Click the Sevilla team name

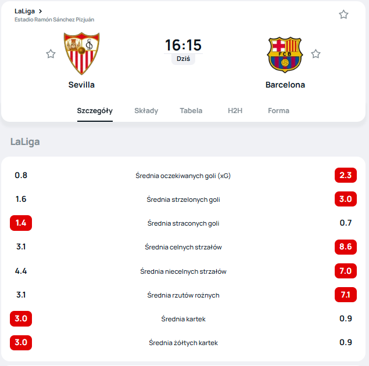tap(81, 85)
